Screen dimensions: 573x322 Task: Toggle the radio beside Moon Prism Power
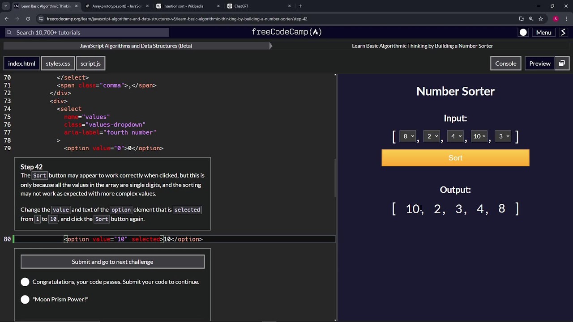(25, 299)
